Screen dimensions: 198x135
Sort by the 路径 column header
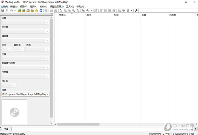pos(99,15)
